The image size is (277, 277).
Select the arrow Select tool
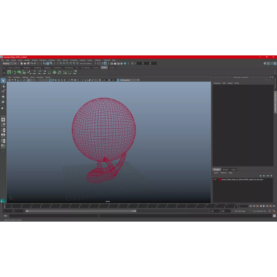click(x=3, y=81)
